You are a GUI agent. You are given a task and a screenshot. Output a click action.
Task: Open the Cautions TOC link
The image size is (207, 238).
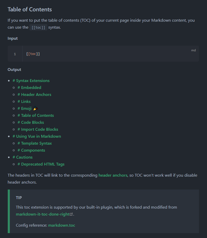point(22,157)
